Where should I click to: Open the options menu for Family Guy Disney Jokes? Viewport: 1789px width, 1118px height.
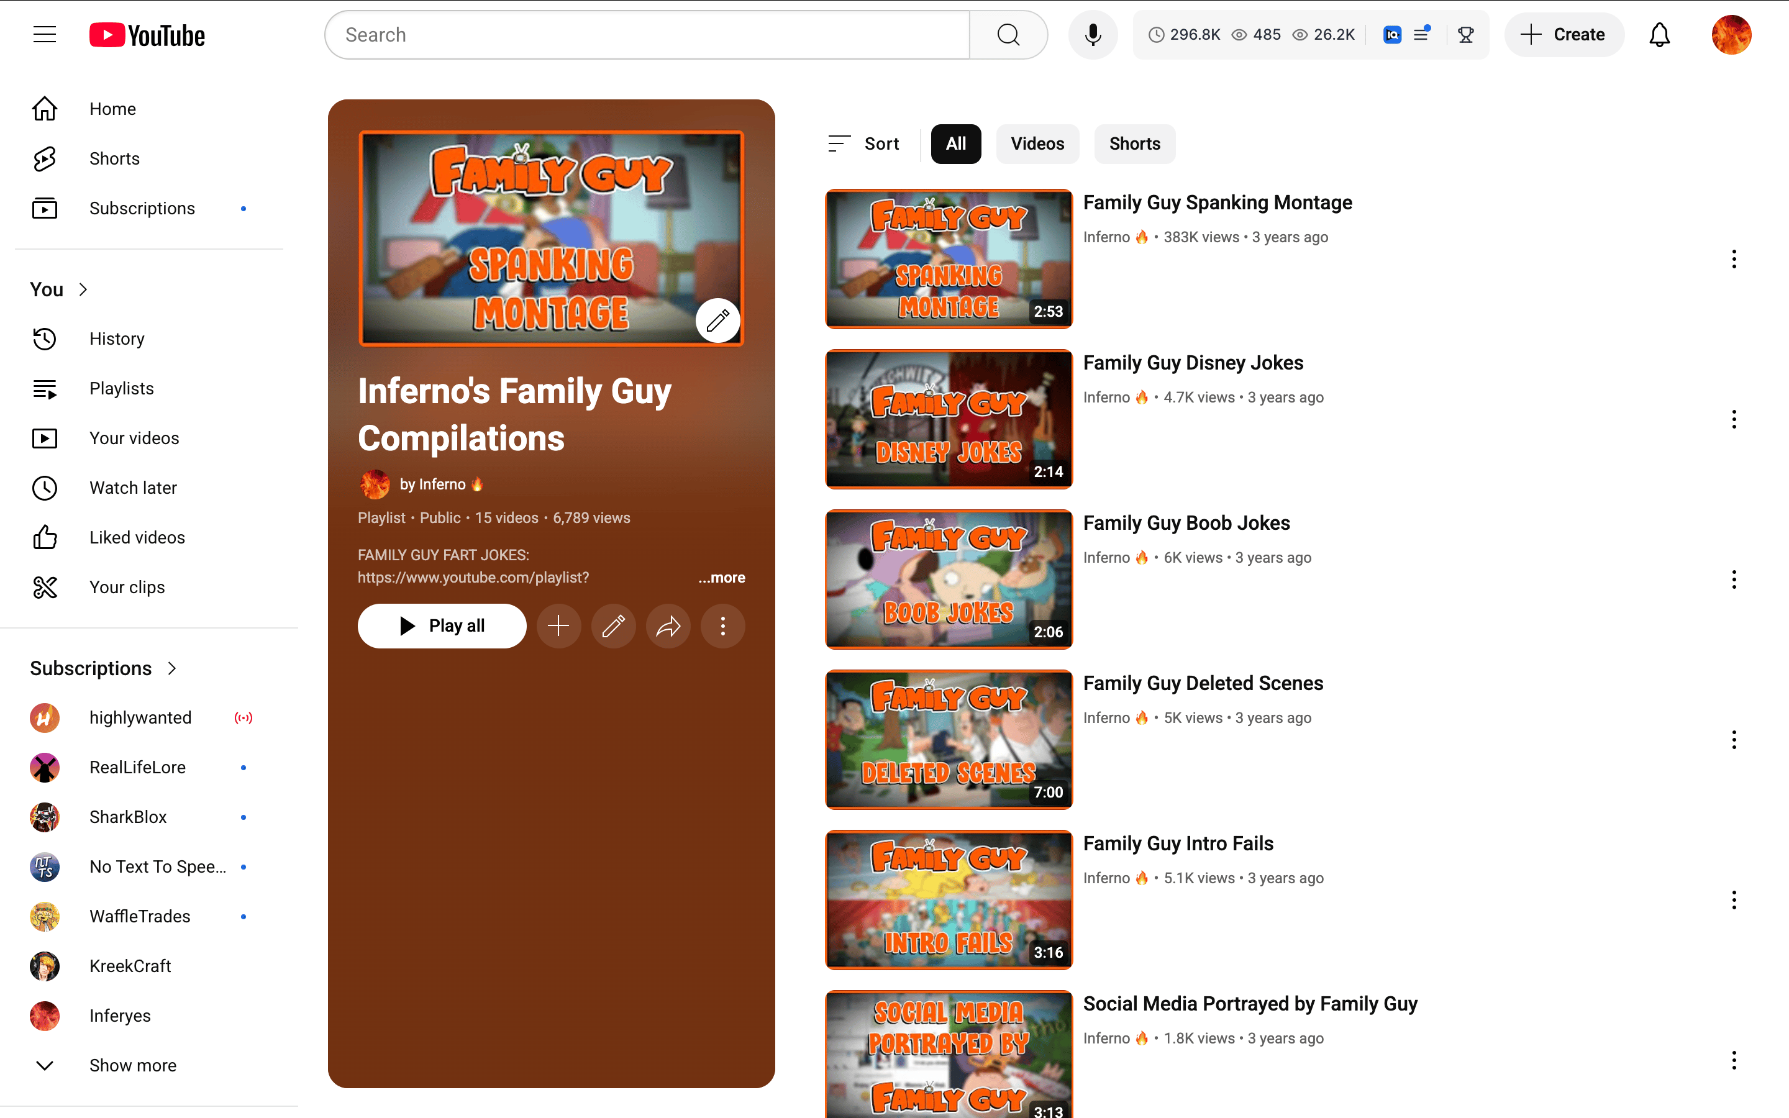click(x=1734, y=419)
